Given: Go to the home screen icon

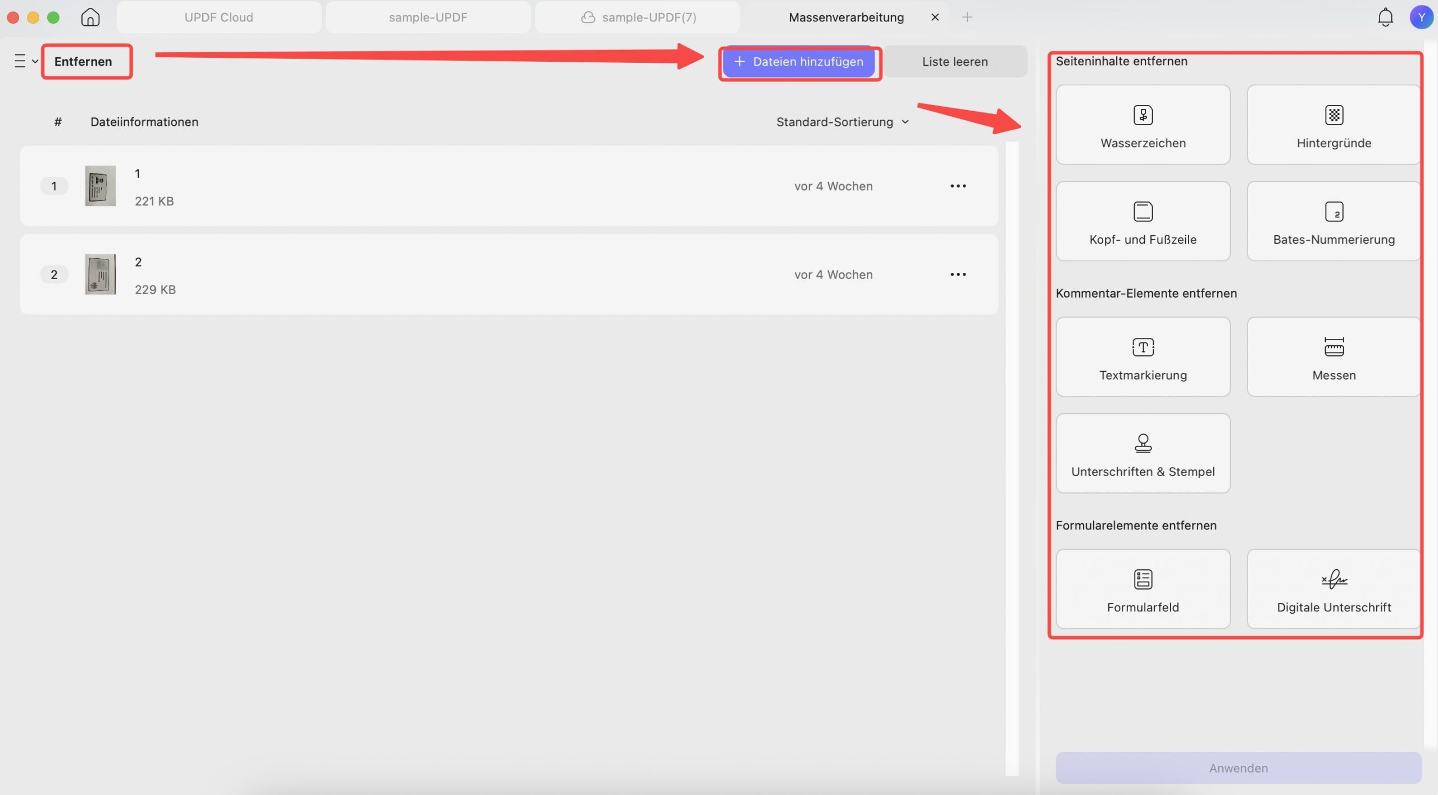Looking at the screenshot, I should (90, 17).
